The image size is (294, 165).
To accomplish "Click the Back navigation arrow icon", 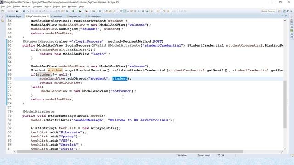I will click(168, 11).
